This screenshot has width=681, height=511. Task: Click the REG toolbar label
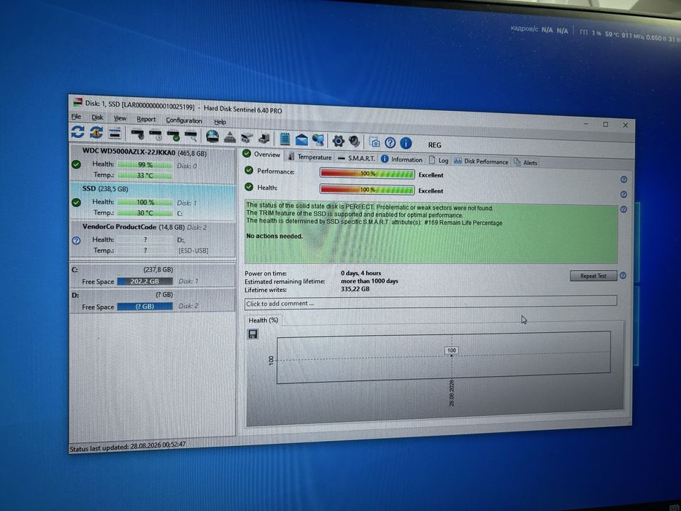434,145
